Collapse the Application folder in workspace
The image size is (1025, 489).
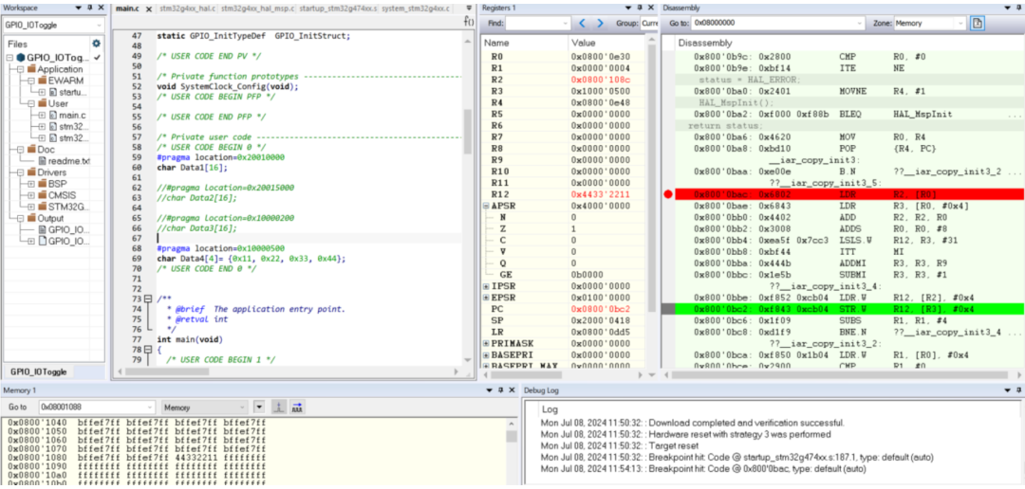coord(21,69)
